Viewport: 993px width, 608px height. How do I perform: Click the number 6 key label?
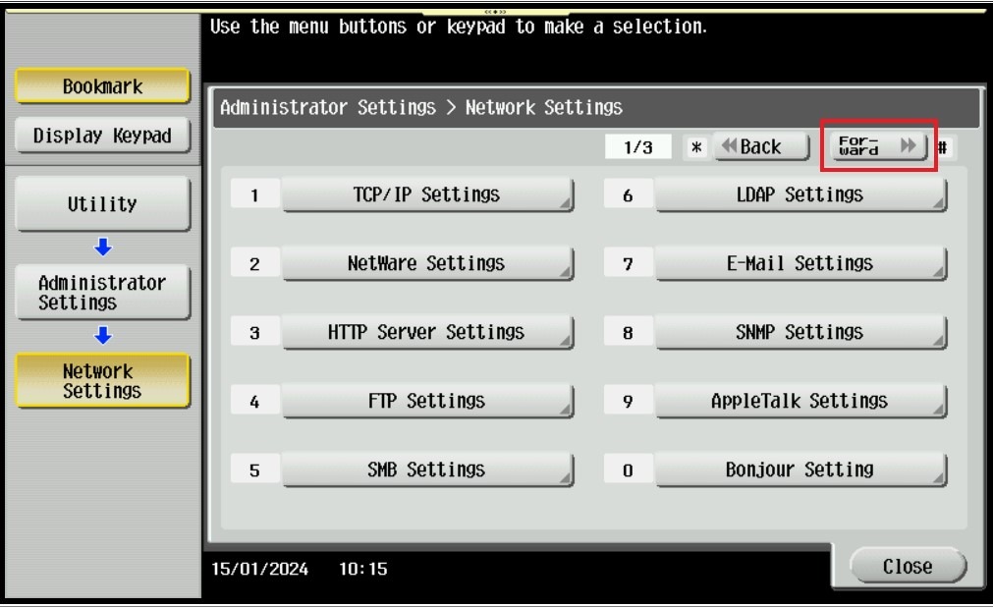pyautogui.click(x=628, y=195)
